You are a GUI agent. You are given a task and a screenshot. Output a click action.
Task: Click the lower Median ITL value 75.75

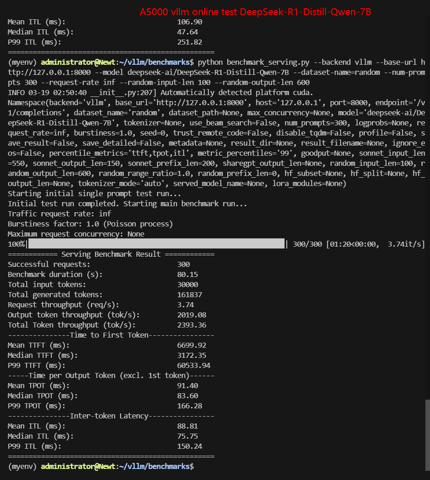click(188, 436)
